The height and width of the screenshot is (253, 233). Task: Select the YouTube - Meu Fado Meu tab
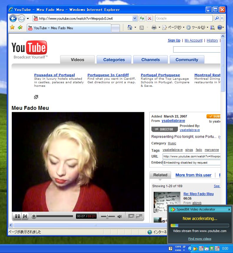(69, 28)
